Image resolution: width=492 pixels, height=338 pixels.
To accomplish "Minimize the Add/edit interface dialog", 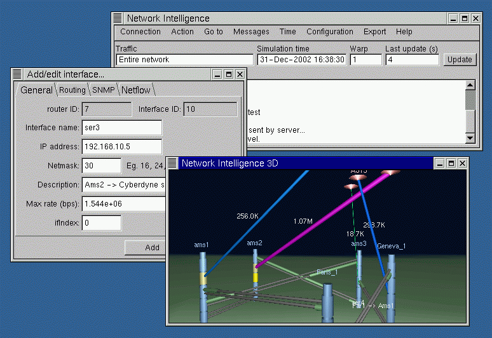I will (217, 74).
